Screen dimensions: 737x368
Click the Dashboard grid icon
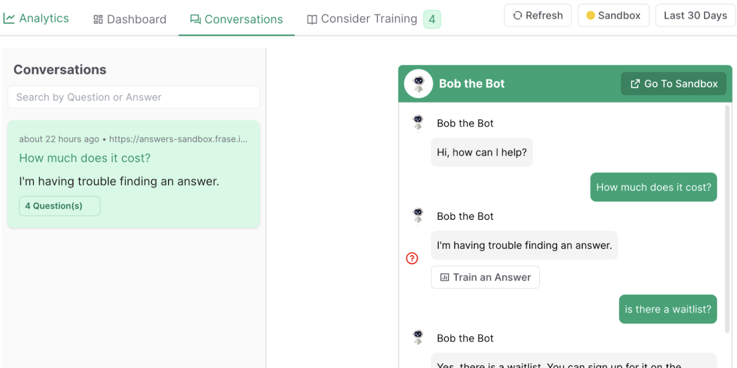[x=98, y=19]
